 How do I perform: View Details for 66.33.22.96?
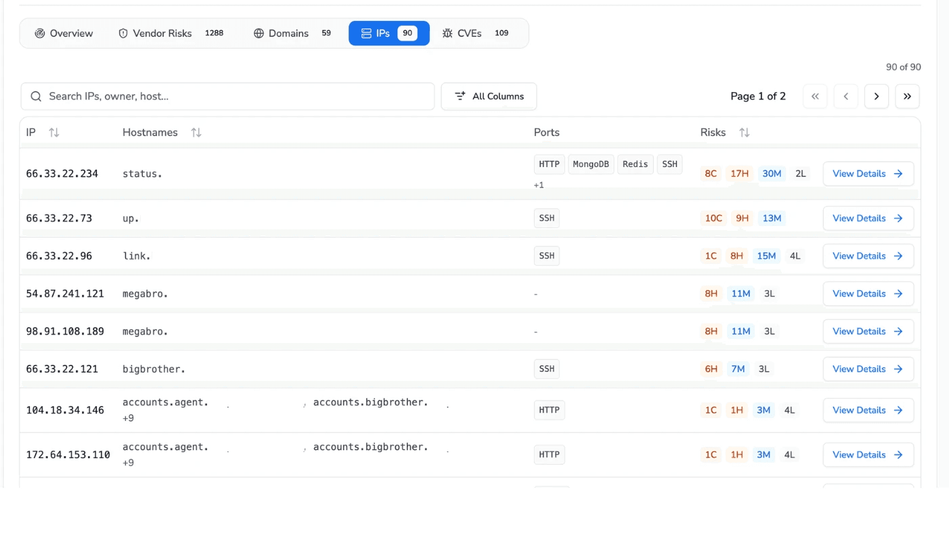pos(868,256)
